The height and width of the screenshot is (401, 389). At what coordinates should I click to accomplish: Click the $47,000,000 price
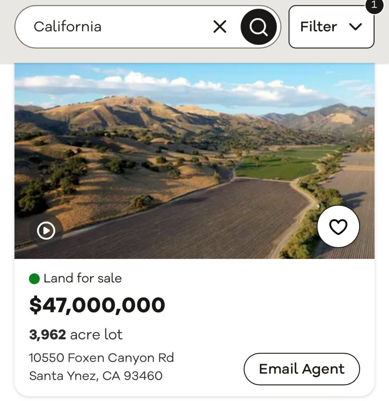click(x=97, y=305)
